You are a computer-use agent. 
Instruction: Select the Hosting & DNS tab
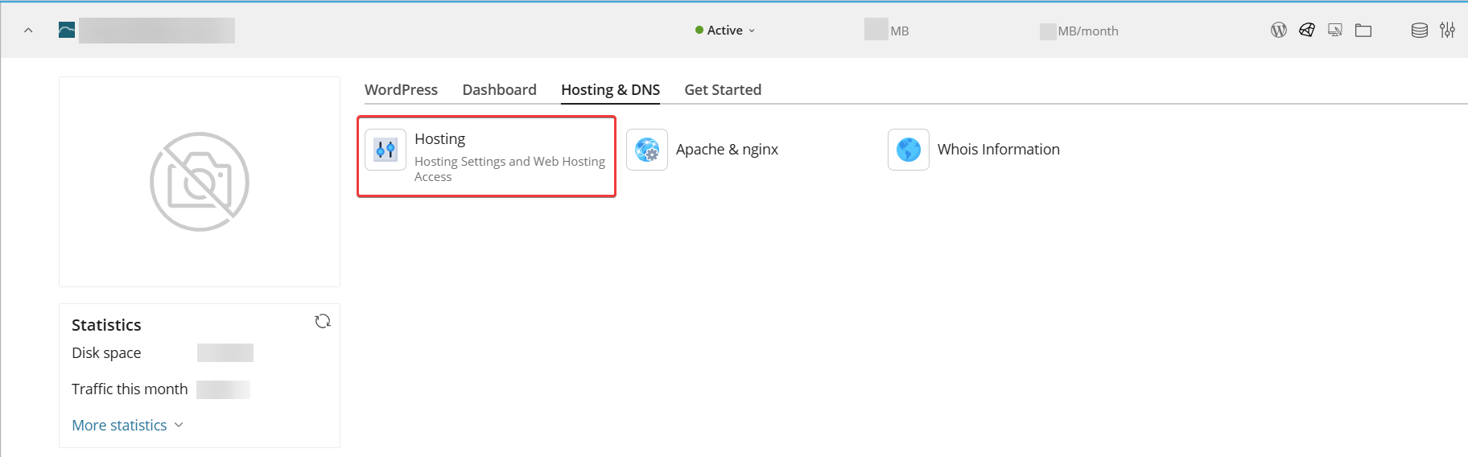click(610, 89)
